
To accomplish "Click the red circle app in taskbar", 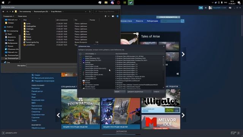I will 118,3.
